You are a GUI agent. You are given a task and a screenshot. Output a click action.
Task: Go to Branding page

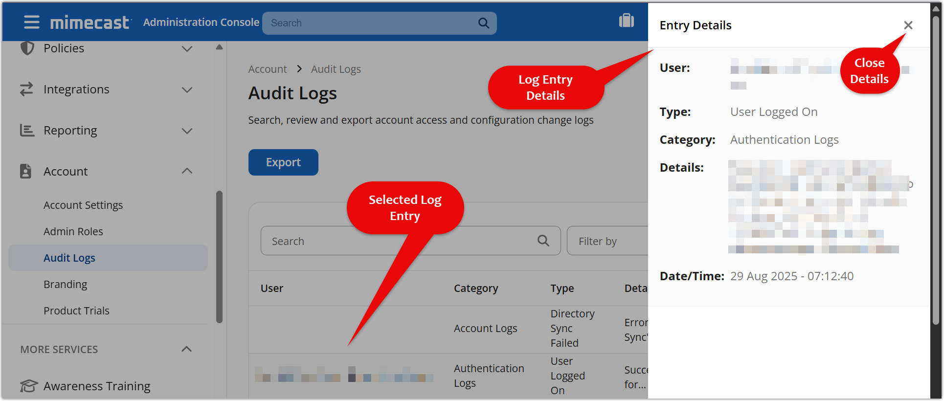[66, 285]
